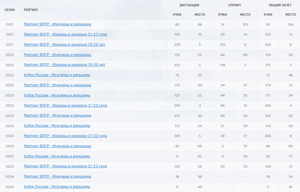Select overall points value 219
This screenshot has width=300, height=192.
(268, 85)
